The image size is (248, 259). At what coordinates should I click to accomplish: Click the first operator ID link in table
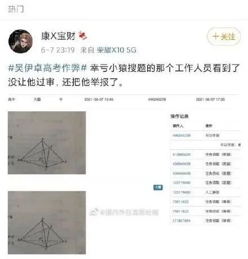(181, 135)
